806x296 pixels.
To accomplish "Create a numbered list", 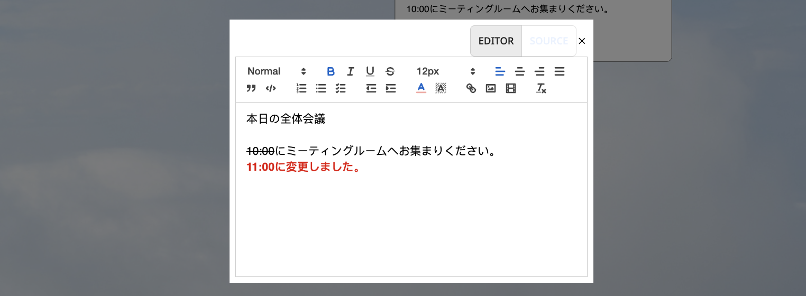I will point(301,88).
